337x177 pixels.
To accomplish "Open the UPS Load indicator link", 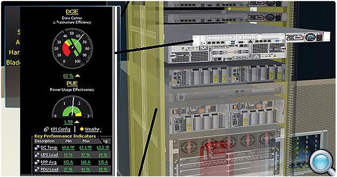I will click(49, 155).
